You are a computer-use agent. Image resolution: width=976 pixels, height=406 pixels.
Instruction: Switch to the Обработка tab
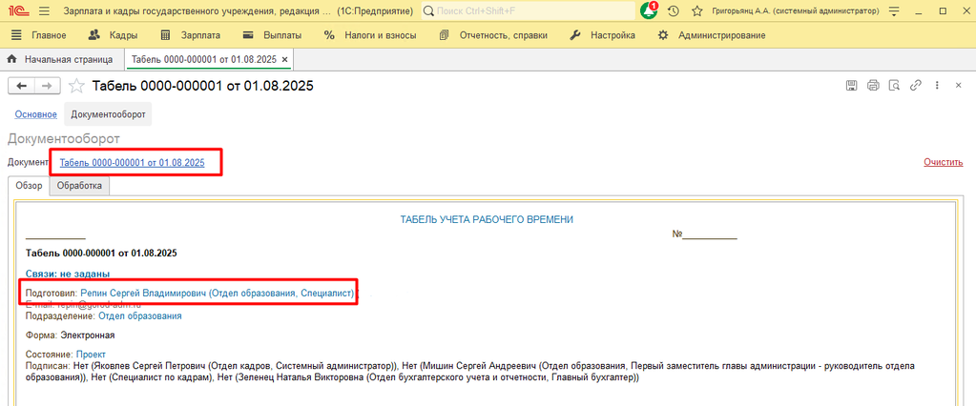[79, 186]
